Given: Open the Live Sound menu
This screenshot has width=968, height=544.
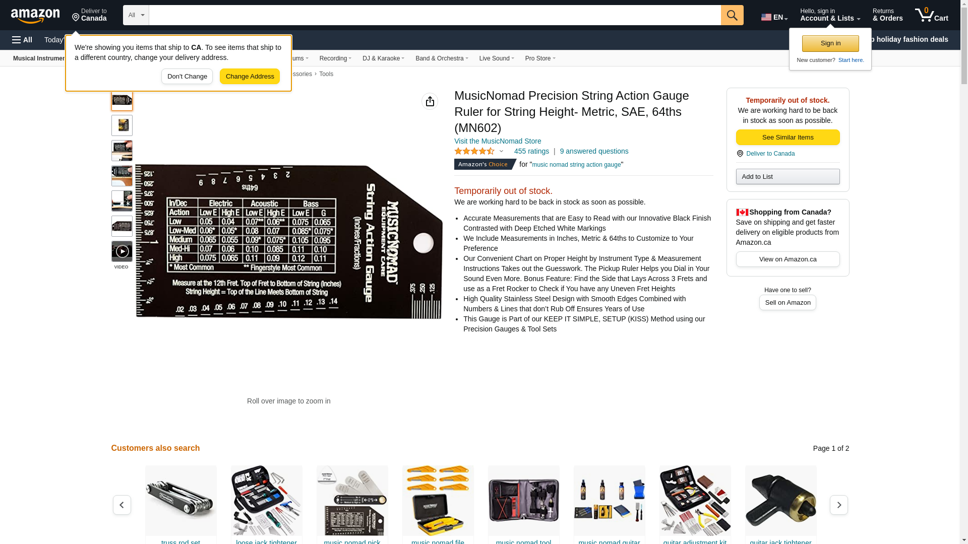Looking at the screenshot, I should 497,58.
